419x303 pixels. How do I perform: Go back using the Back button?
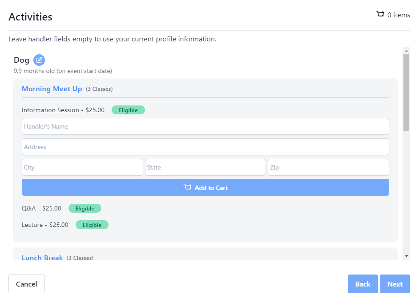coord(363,284)
